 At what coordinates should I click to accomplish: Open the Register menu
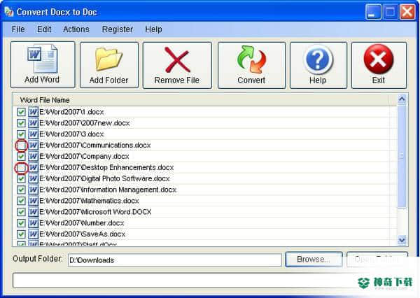pos(118,29)
